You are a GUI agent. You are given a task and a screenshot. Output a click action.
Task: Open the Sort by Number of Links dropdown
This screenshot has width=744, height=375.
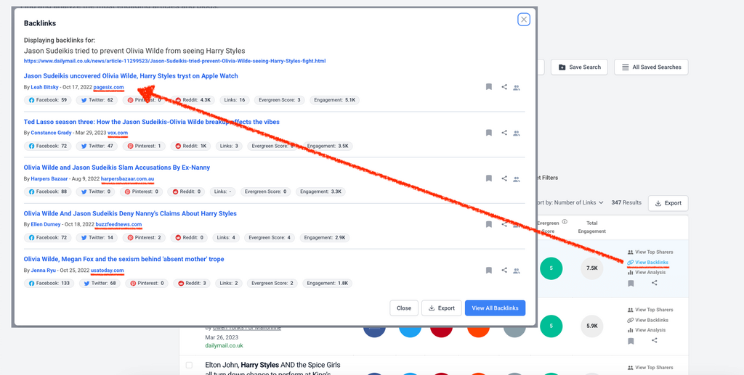[569, 202]
